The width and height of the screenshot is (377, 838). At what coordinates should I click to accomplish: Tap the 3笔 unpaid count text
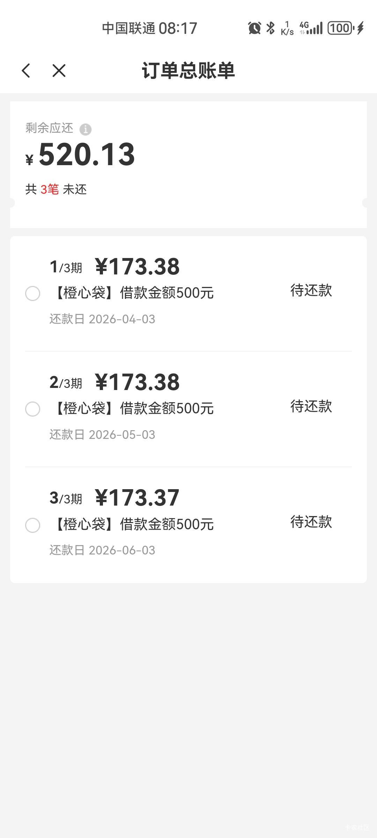click(x=50, y=190)
